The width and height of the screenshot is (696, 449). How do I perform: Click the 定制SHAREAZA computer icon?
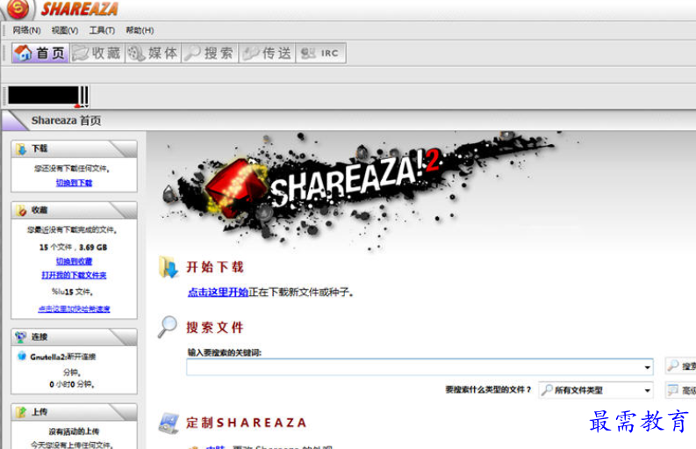(169, 423)
